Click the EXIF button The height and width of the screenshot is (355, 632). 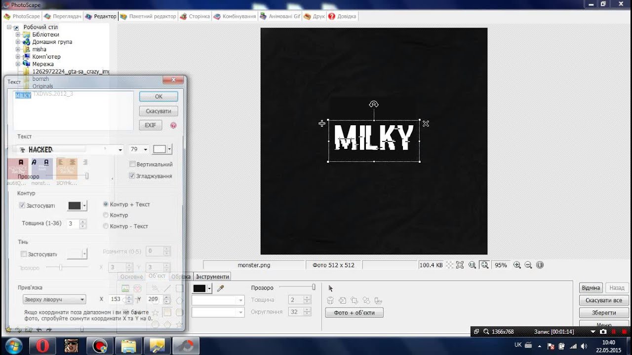(151, 125)
